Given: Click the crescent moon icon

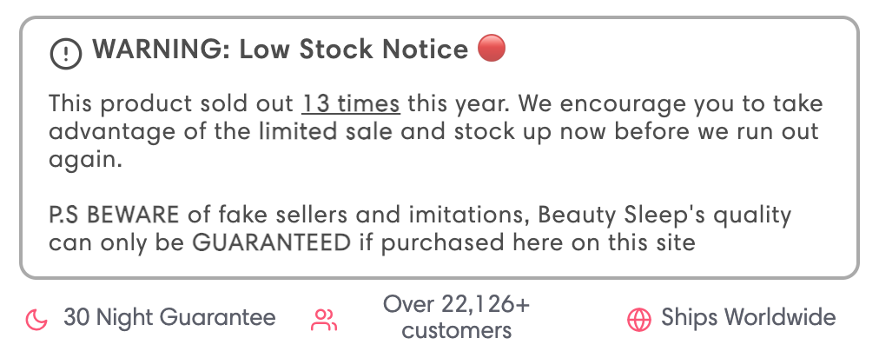Looking at the screenshot, I should [x=36, y=320].
